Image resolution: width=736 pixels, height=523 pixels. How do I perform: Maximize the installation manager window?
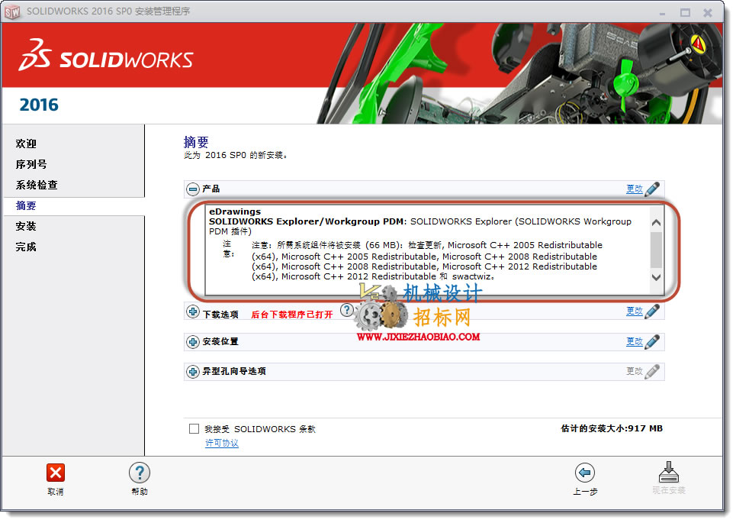tap(685, 13)
